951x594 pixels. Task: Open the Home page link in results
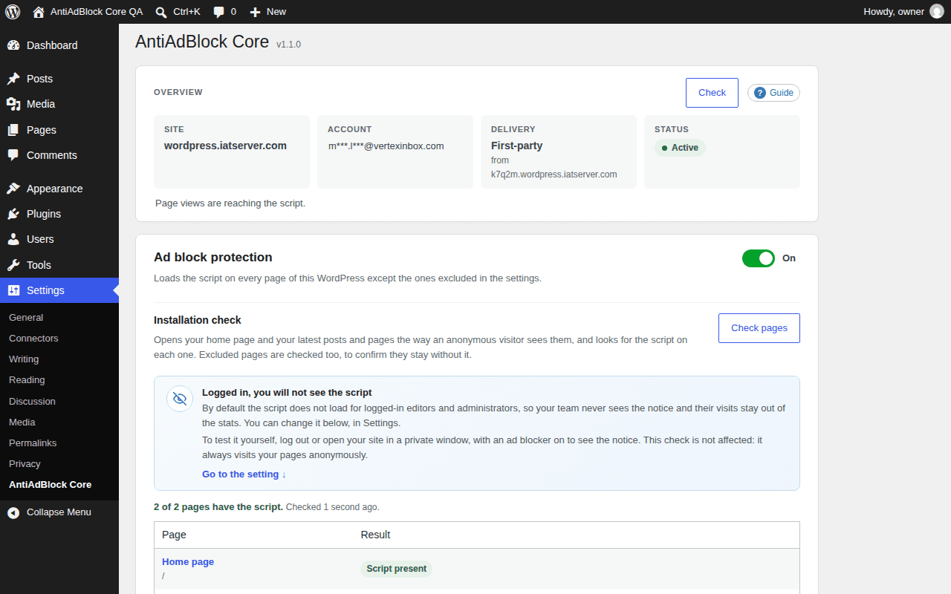pyautogui.click(x=188, y=561)
